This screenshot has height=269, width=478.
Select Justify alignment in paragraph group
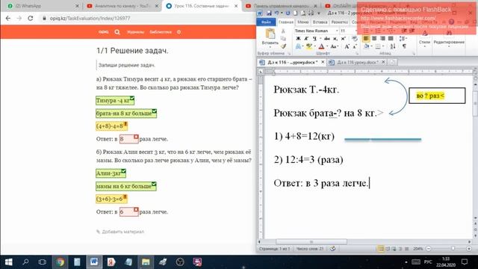coord(391,38)
